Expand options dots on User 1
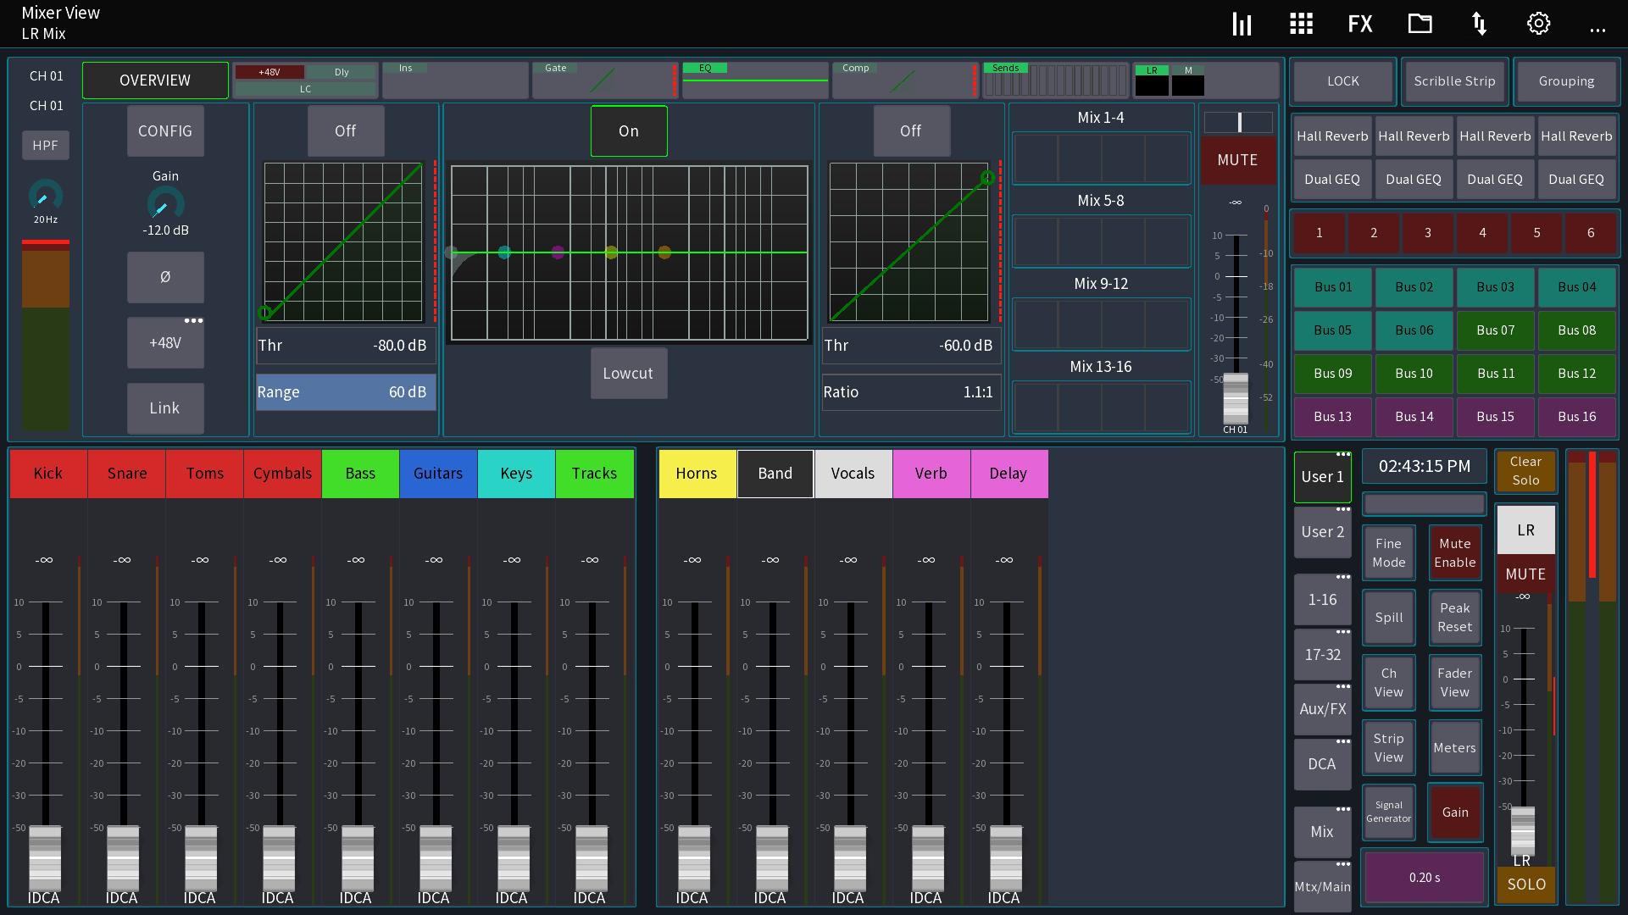The height and width of the screenshot is (915, 1628). 1343,455
